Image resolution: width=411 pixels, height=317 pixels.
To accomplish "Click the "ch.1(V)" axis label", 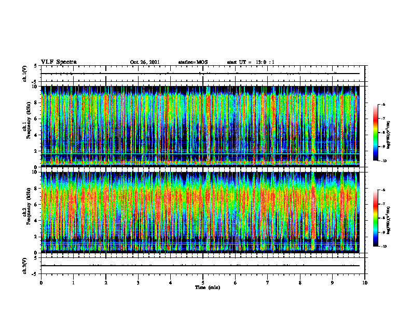I will click(24, 74).
